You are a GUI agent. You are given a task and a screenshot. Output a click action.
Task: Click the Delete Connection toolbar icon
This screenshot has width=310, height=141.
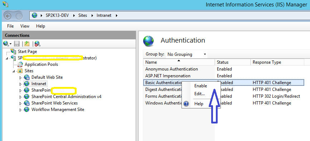(37, 44)
